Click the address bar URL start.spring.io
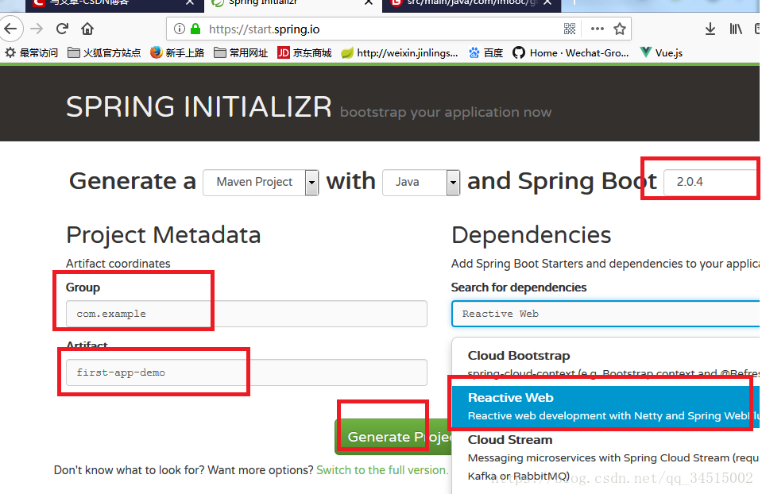 click(x=264, y=29)
